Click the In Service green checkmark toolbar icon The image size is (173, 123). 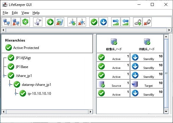pyautogui.click(x=94, y=22)
